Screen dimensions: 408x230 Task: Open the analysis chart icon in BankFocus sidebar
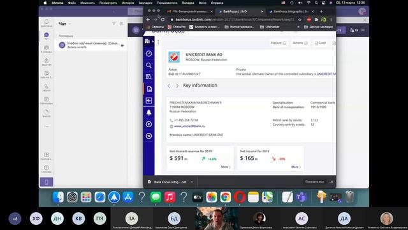click(x=149, y=101)
